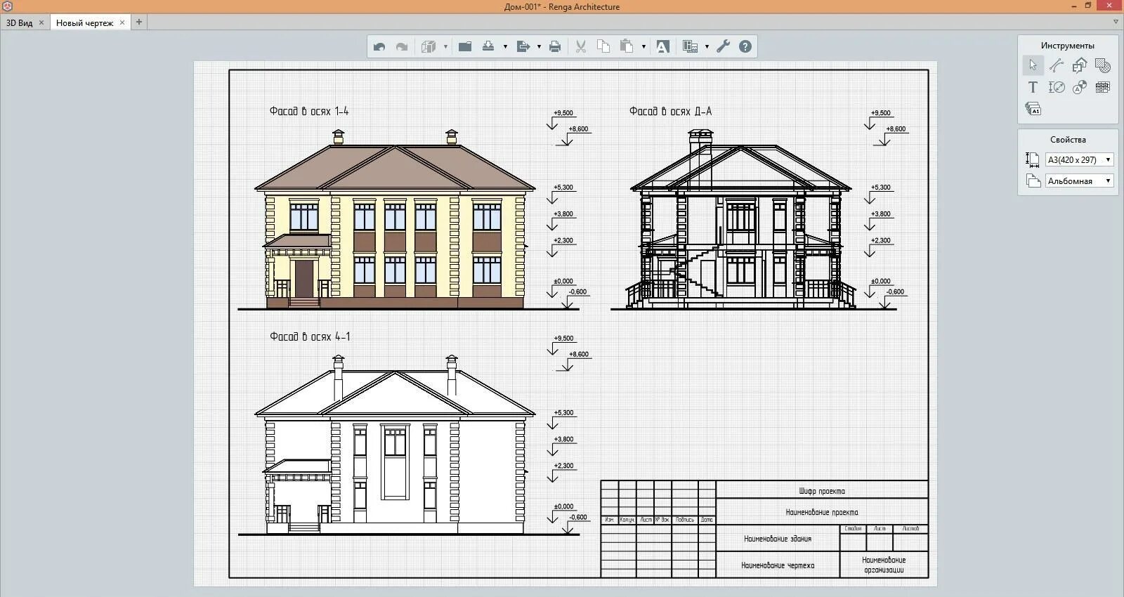Viewport: 1124px width, 597px height.
Task: Click the Export icon with the arrow
Action: (523, 46)
